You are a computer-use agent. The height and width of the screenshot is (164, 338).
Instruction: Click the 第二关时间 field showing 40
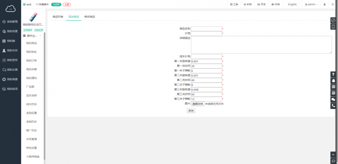click(206, 80)
